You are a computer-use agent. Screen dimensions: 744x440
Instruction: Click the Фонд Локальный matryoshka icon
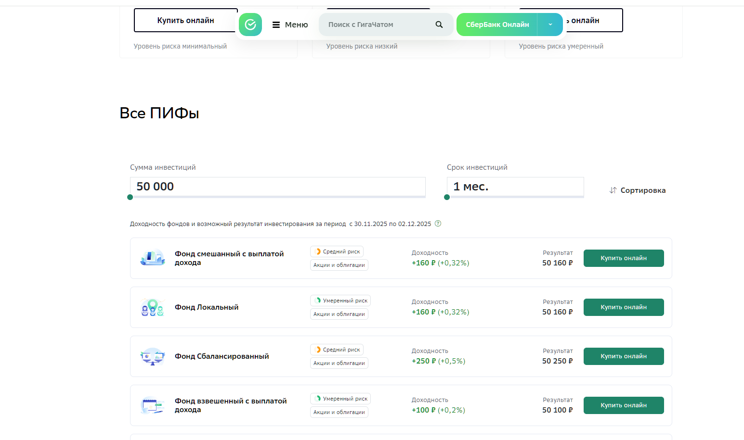152,307
